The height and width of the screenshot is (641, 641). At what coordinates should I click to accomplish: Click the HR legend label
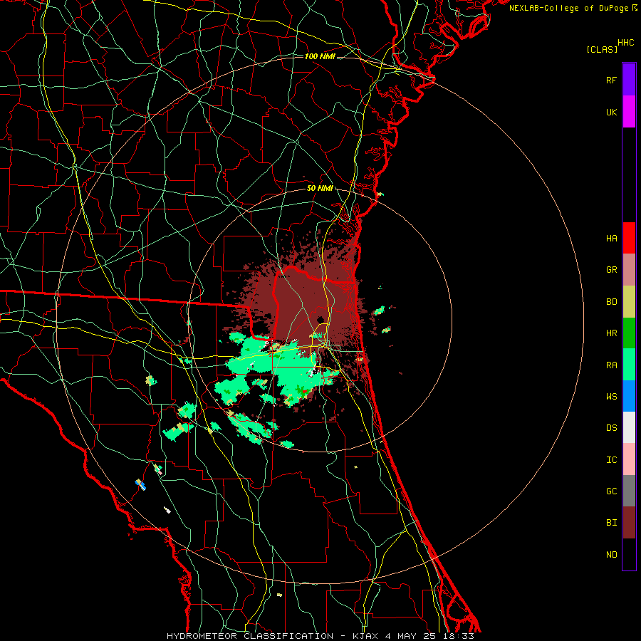click(611, 333)
